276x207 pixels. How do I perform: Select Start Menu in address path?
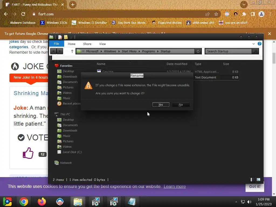coord(129,51)
